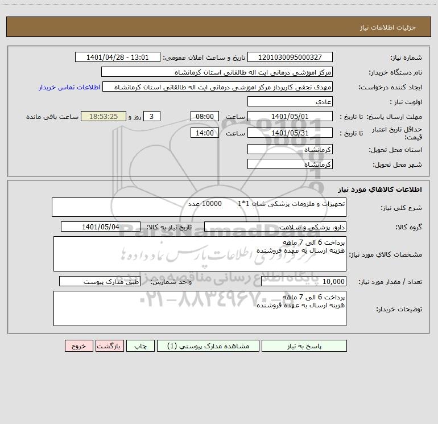The width and height of the screenshot is (438, 424).
Task: Click label شهر محل تحویل
Action: [398, 165]
